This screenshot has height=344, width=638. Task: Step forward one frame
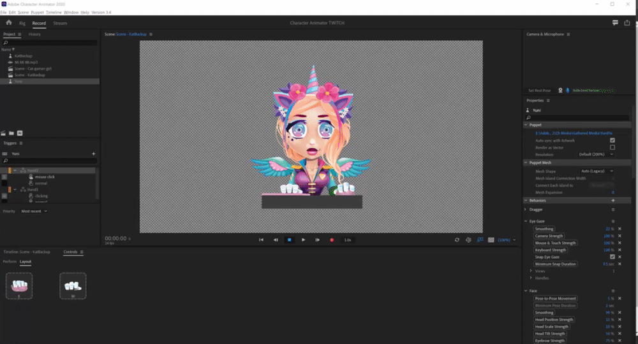[317, 240]
